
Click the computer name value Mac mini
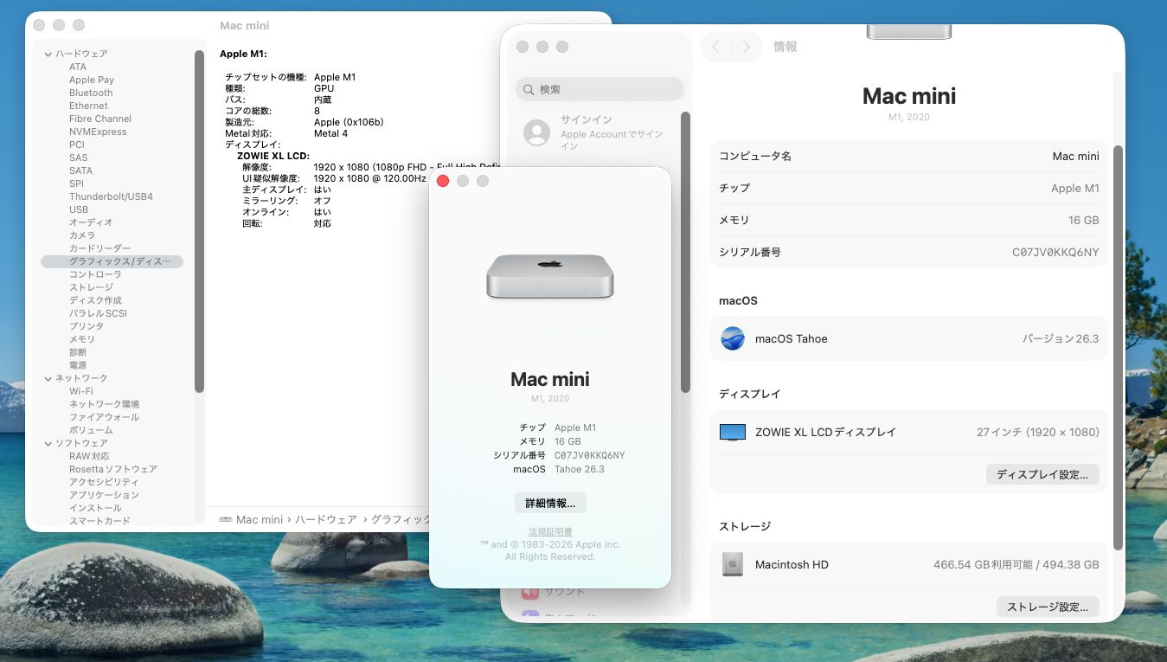coord(1075,157)
